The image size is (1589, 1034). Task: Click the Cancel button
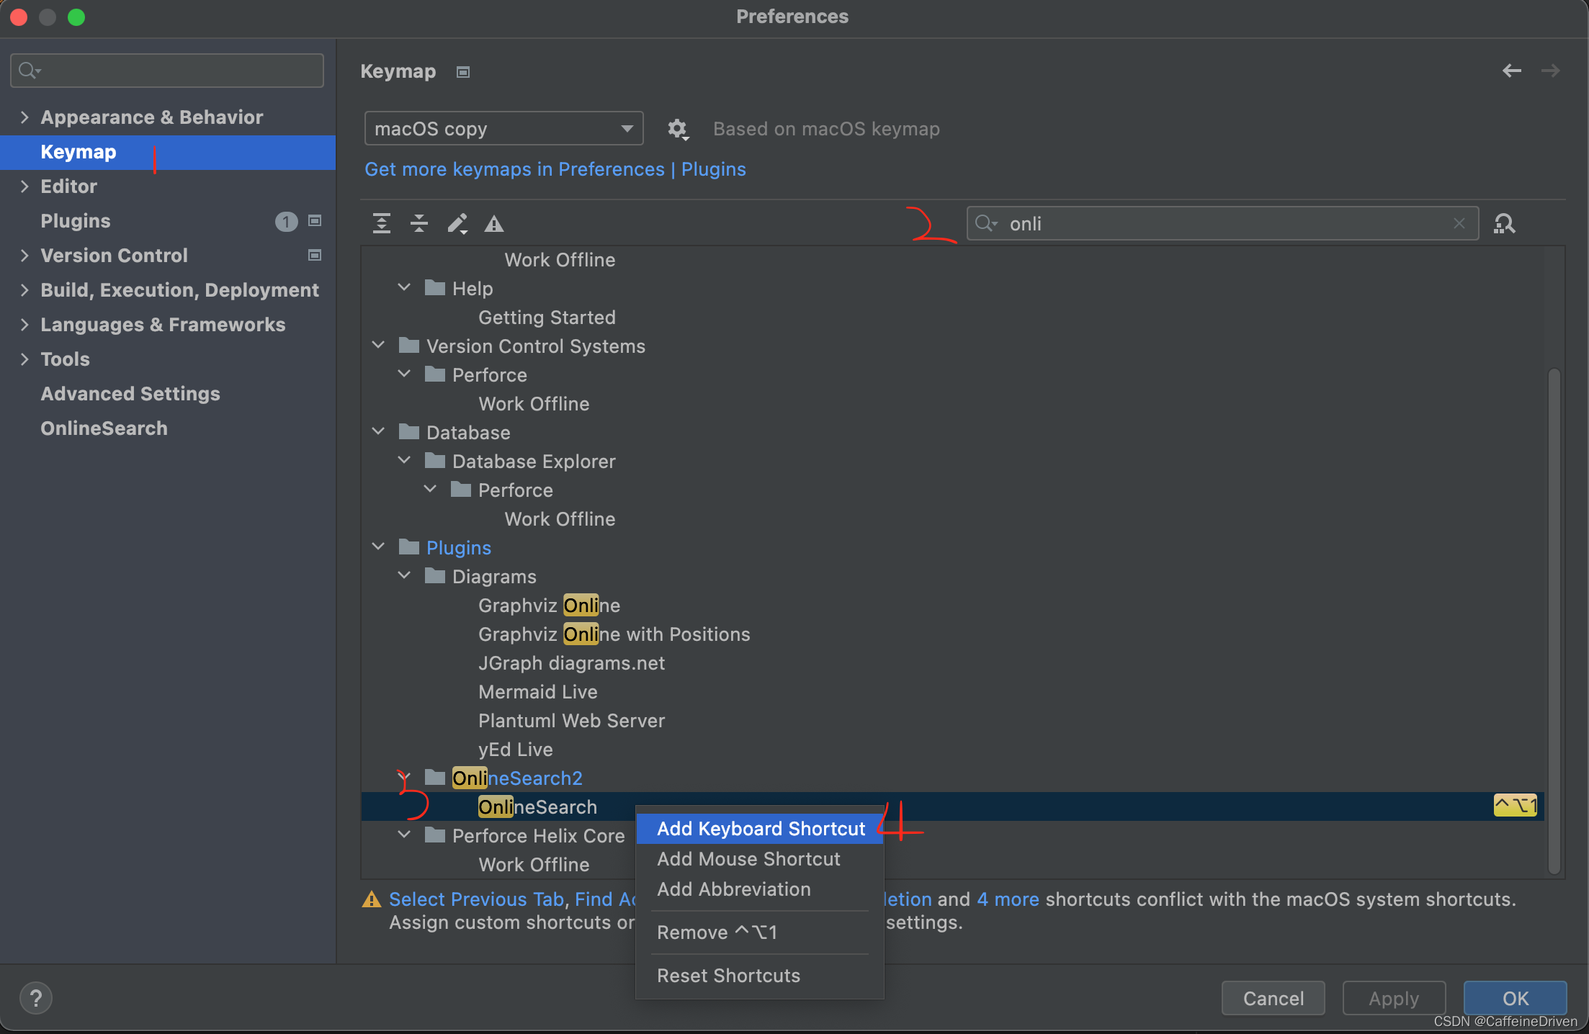click(x=1273, y=998)
